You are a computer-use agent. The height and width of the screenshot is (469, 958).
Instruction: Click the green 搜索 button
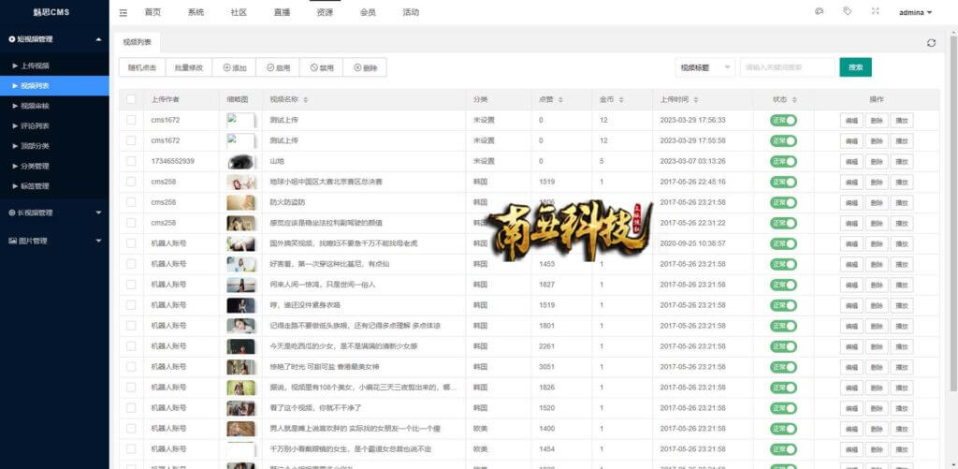pyautogui.click(x=855, y=68)
